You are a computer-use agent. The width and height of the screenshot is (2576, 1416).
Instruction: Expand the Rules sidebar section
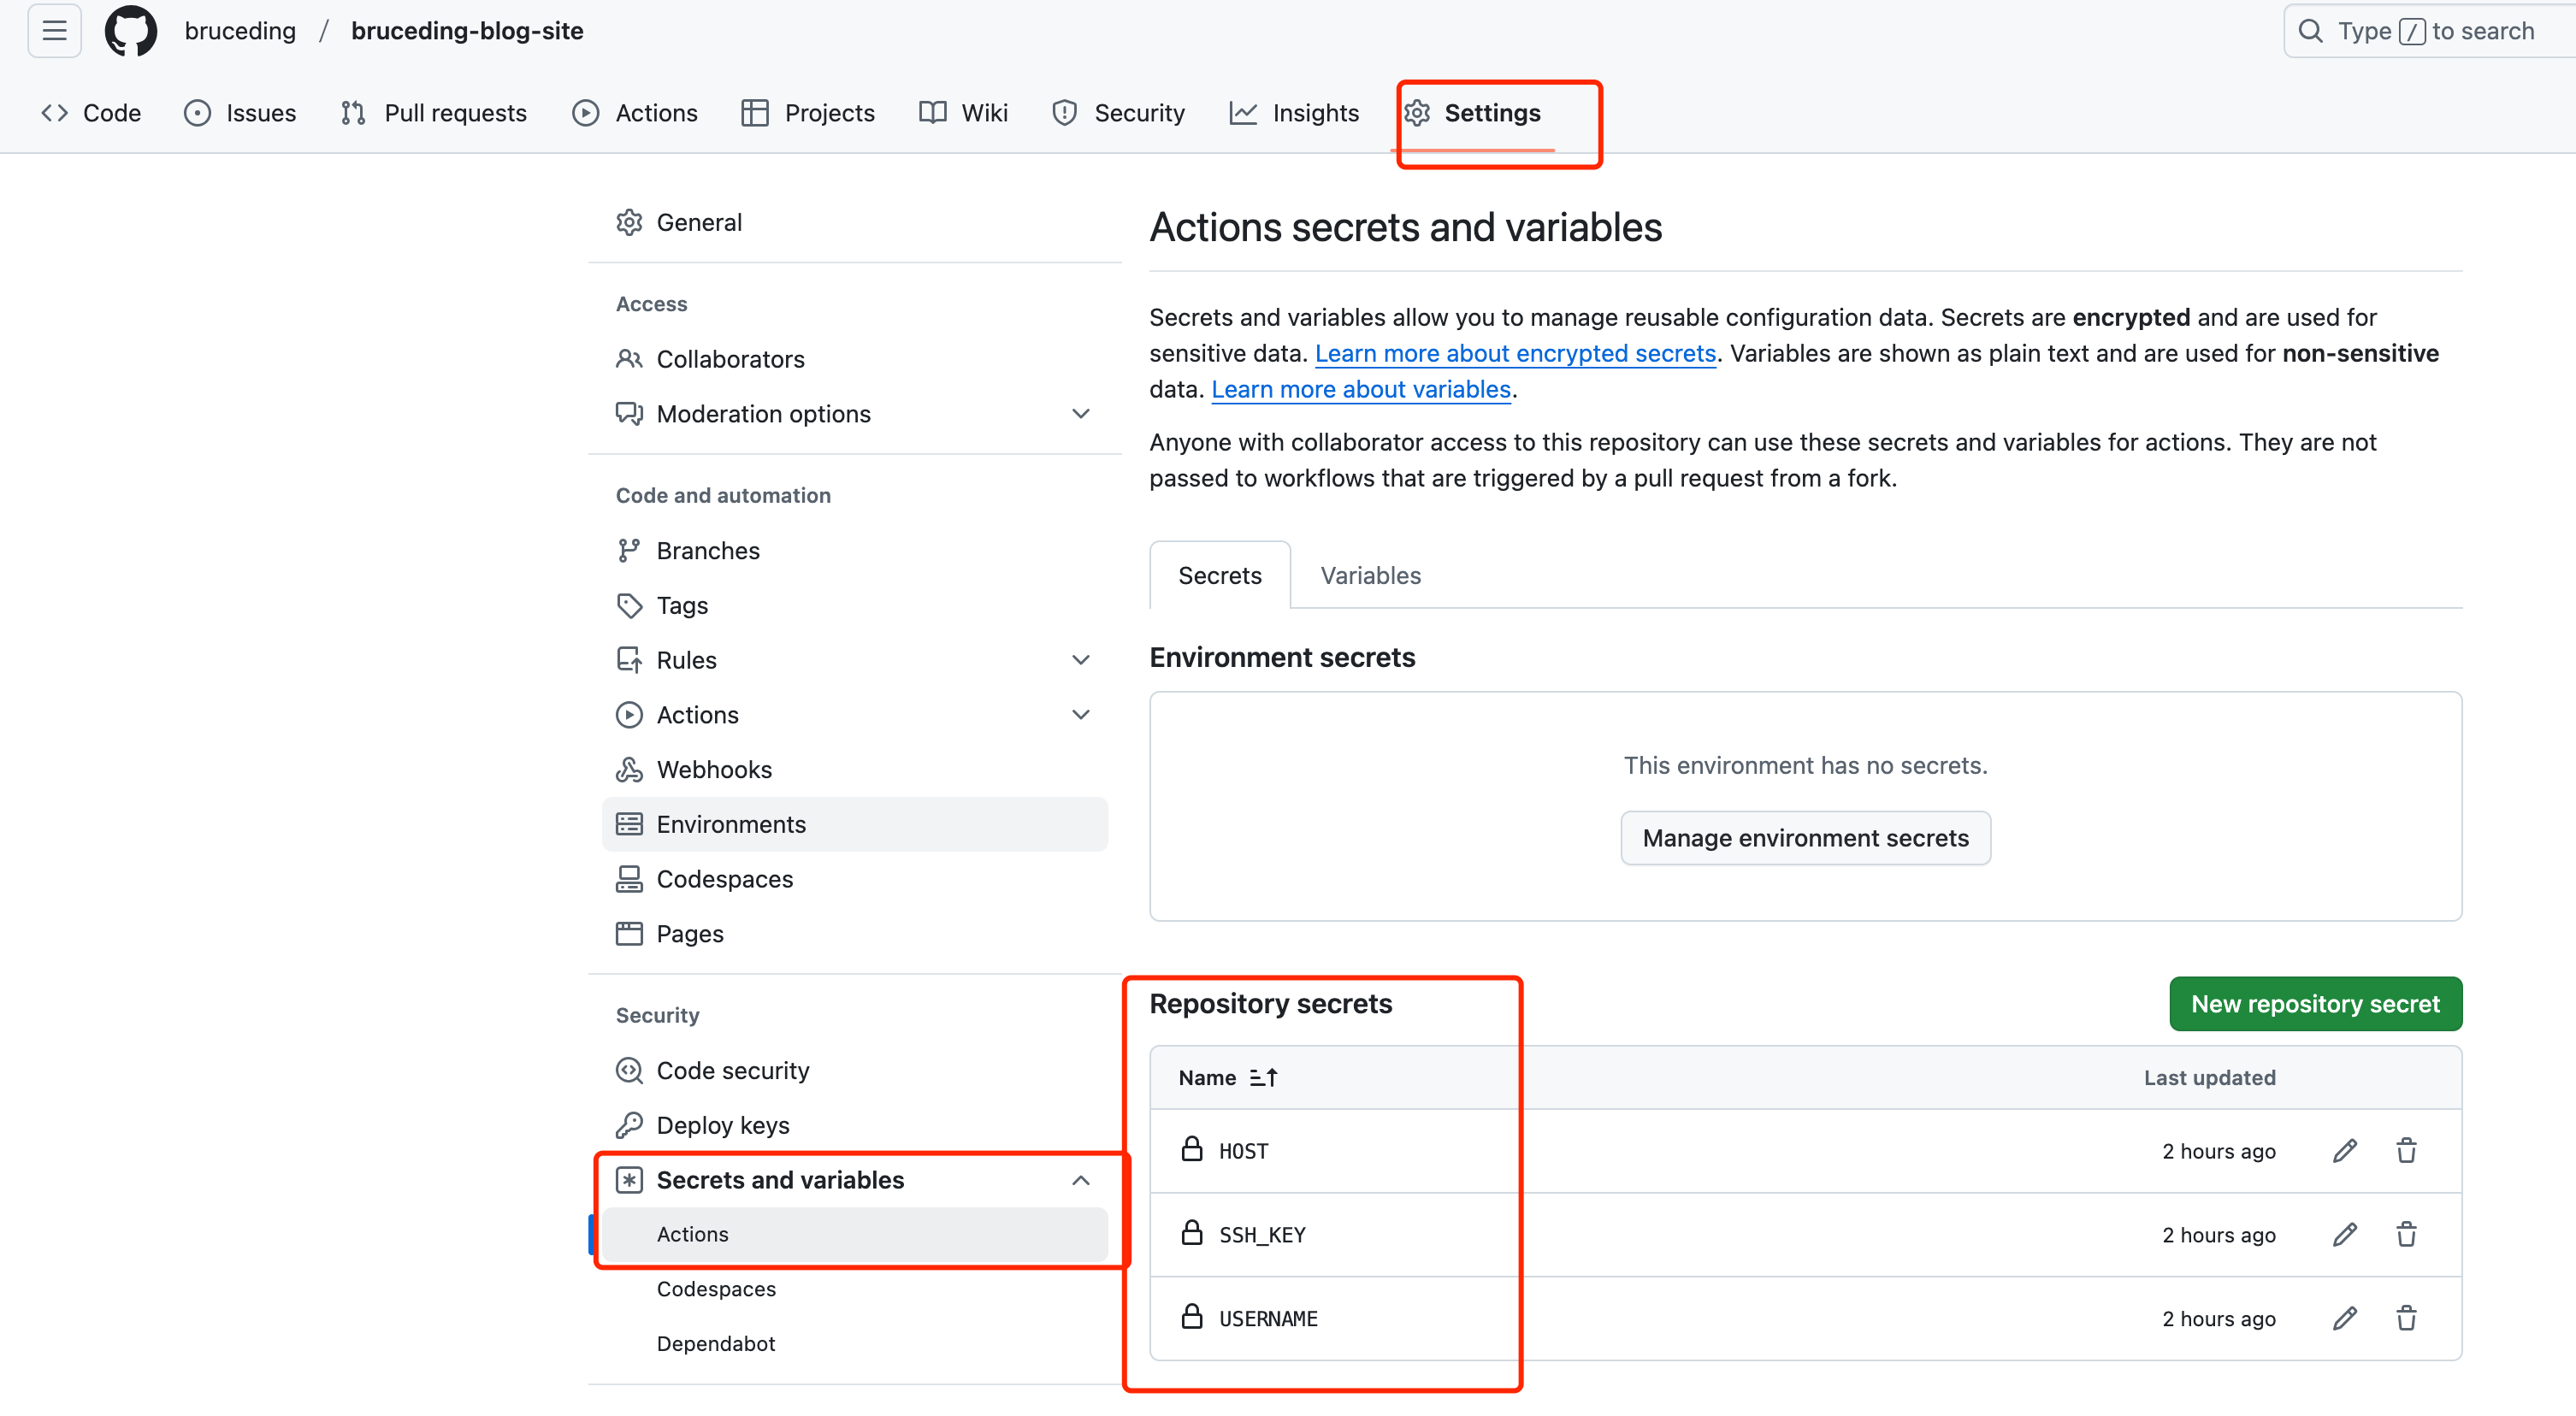1080,660
